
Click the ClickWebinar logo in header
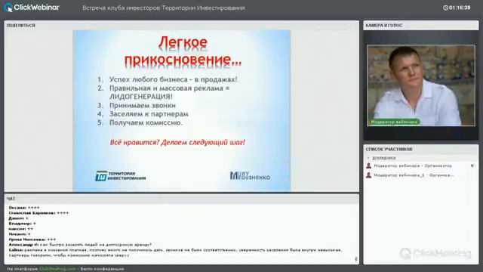click(32, 8)
